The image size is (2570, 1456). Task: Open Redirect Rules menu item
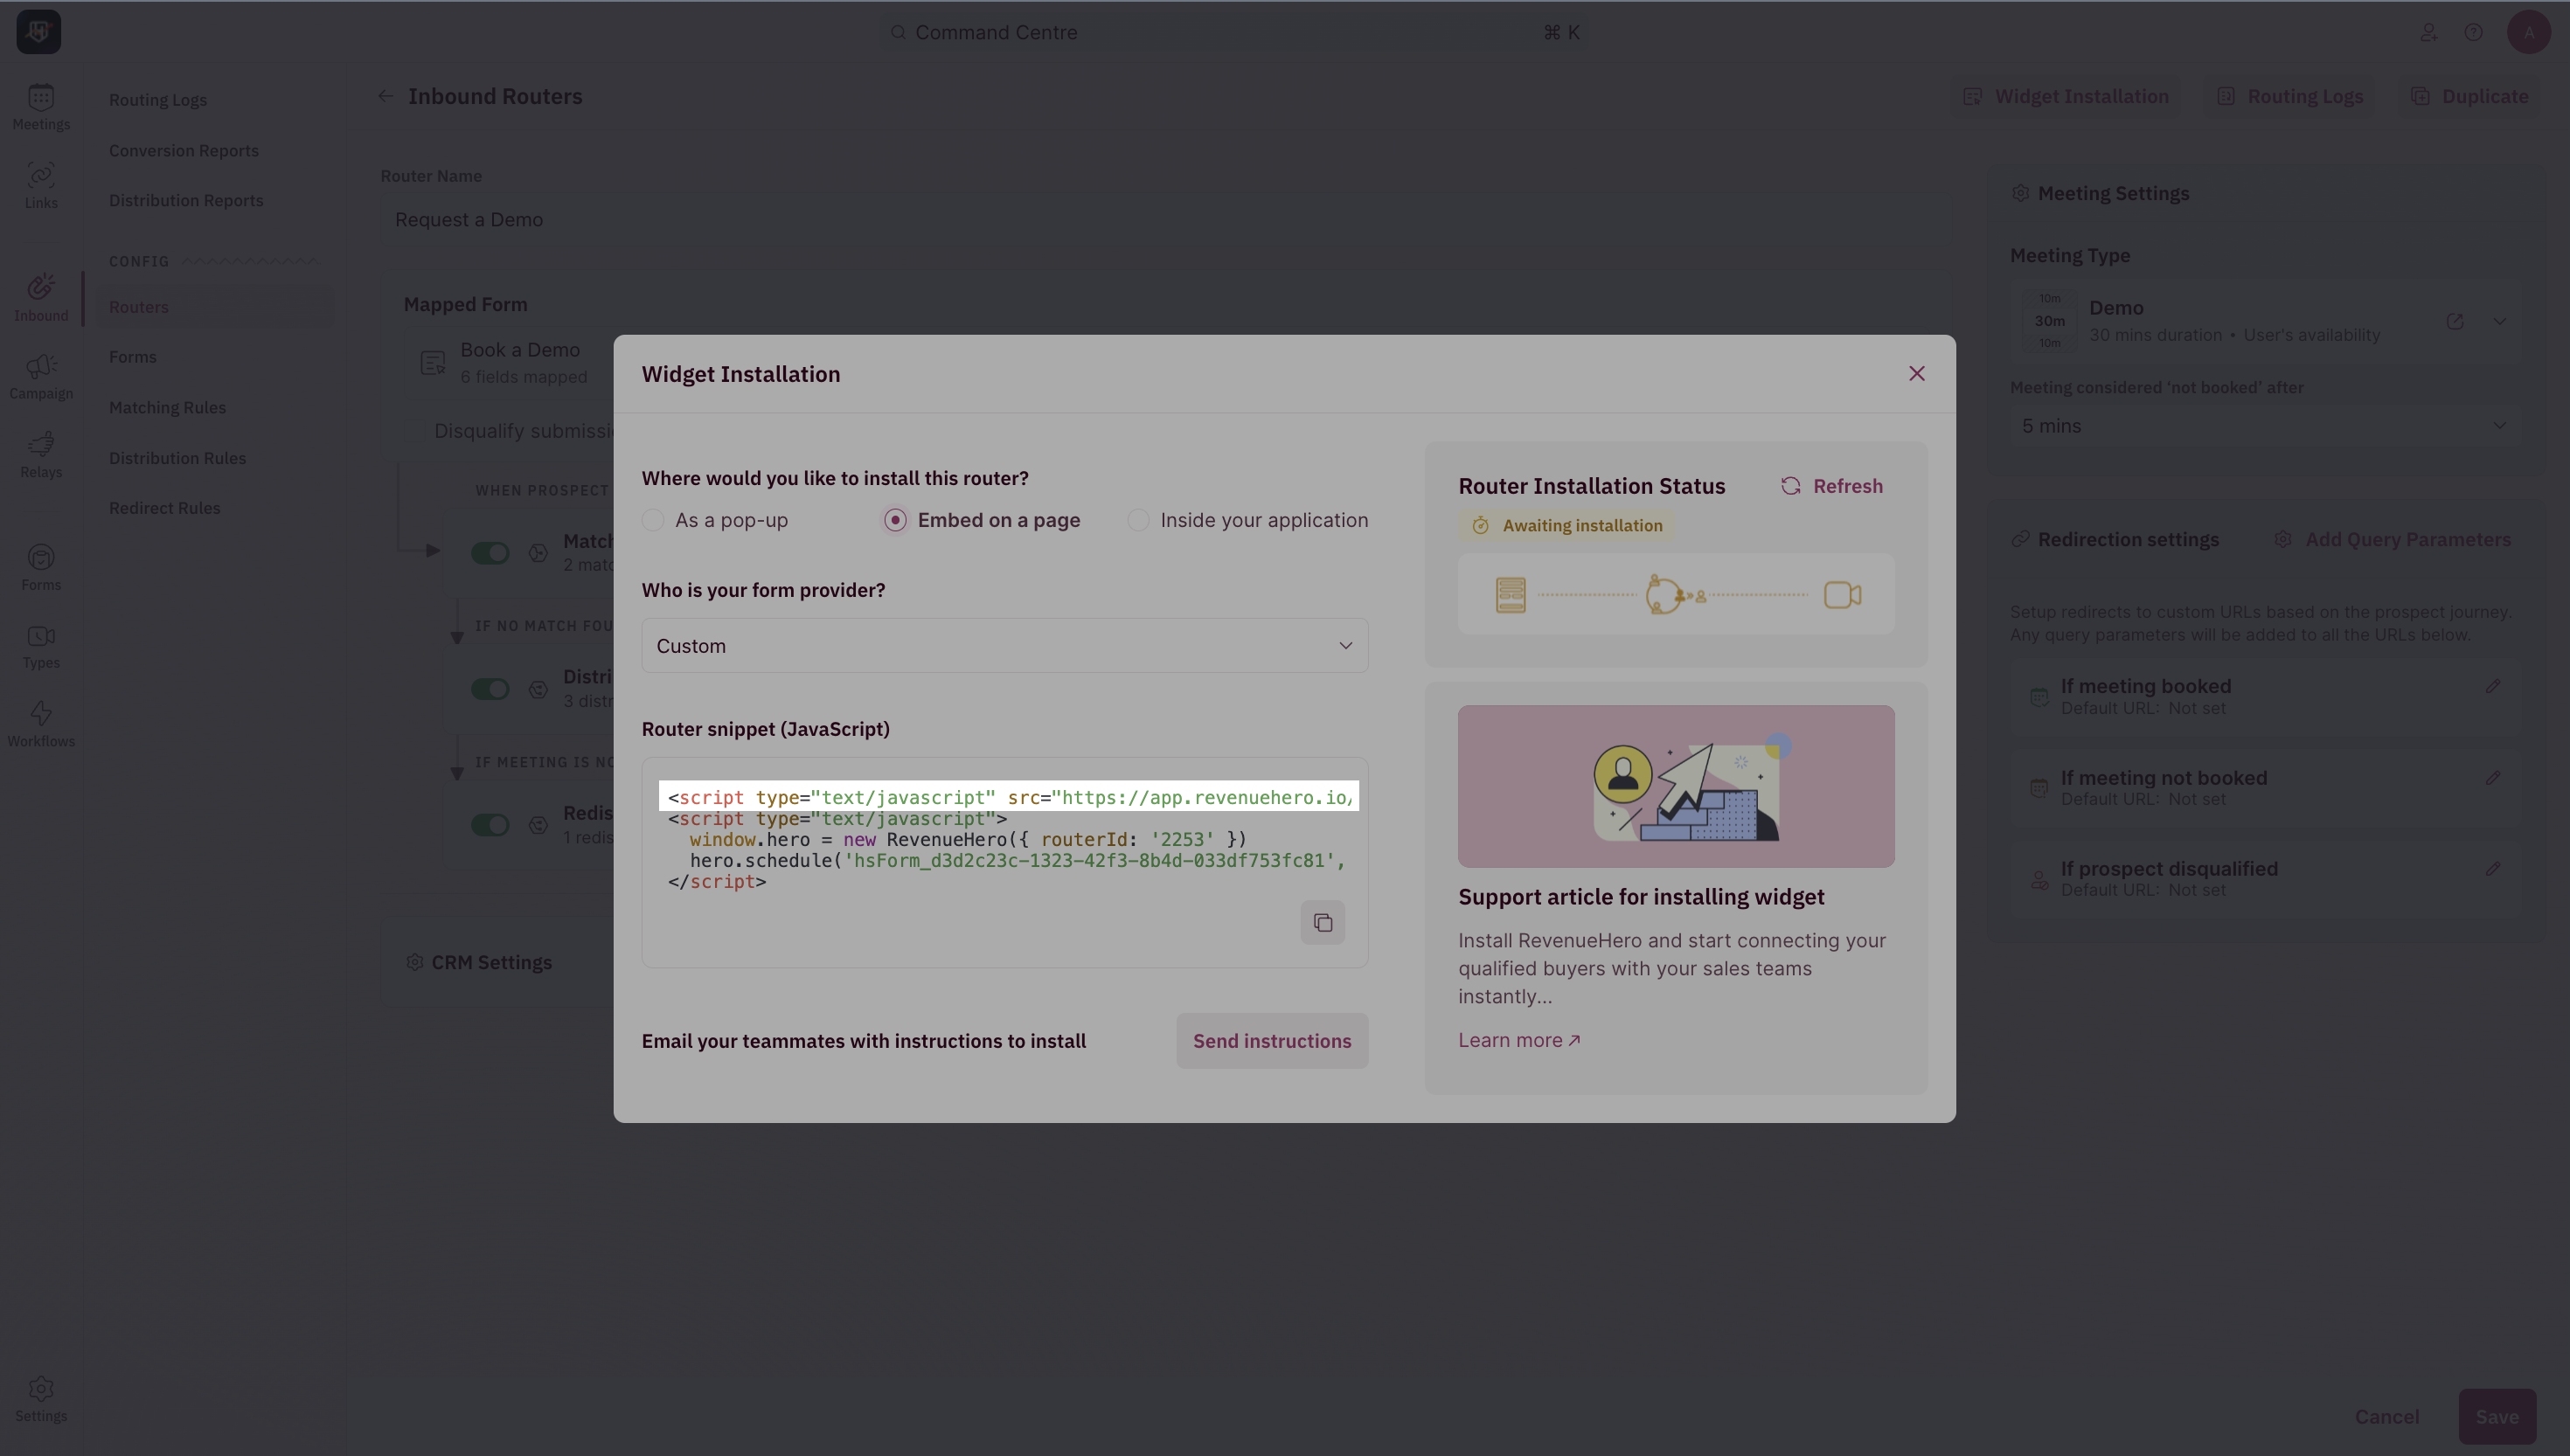click(x=165, y=508)
